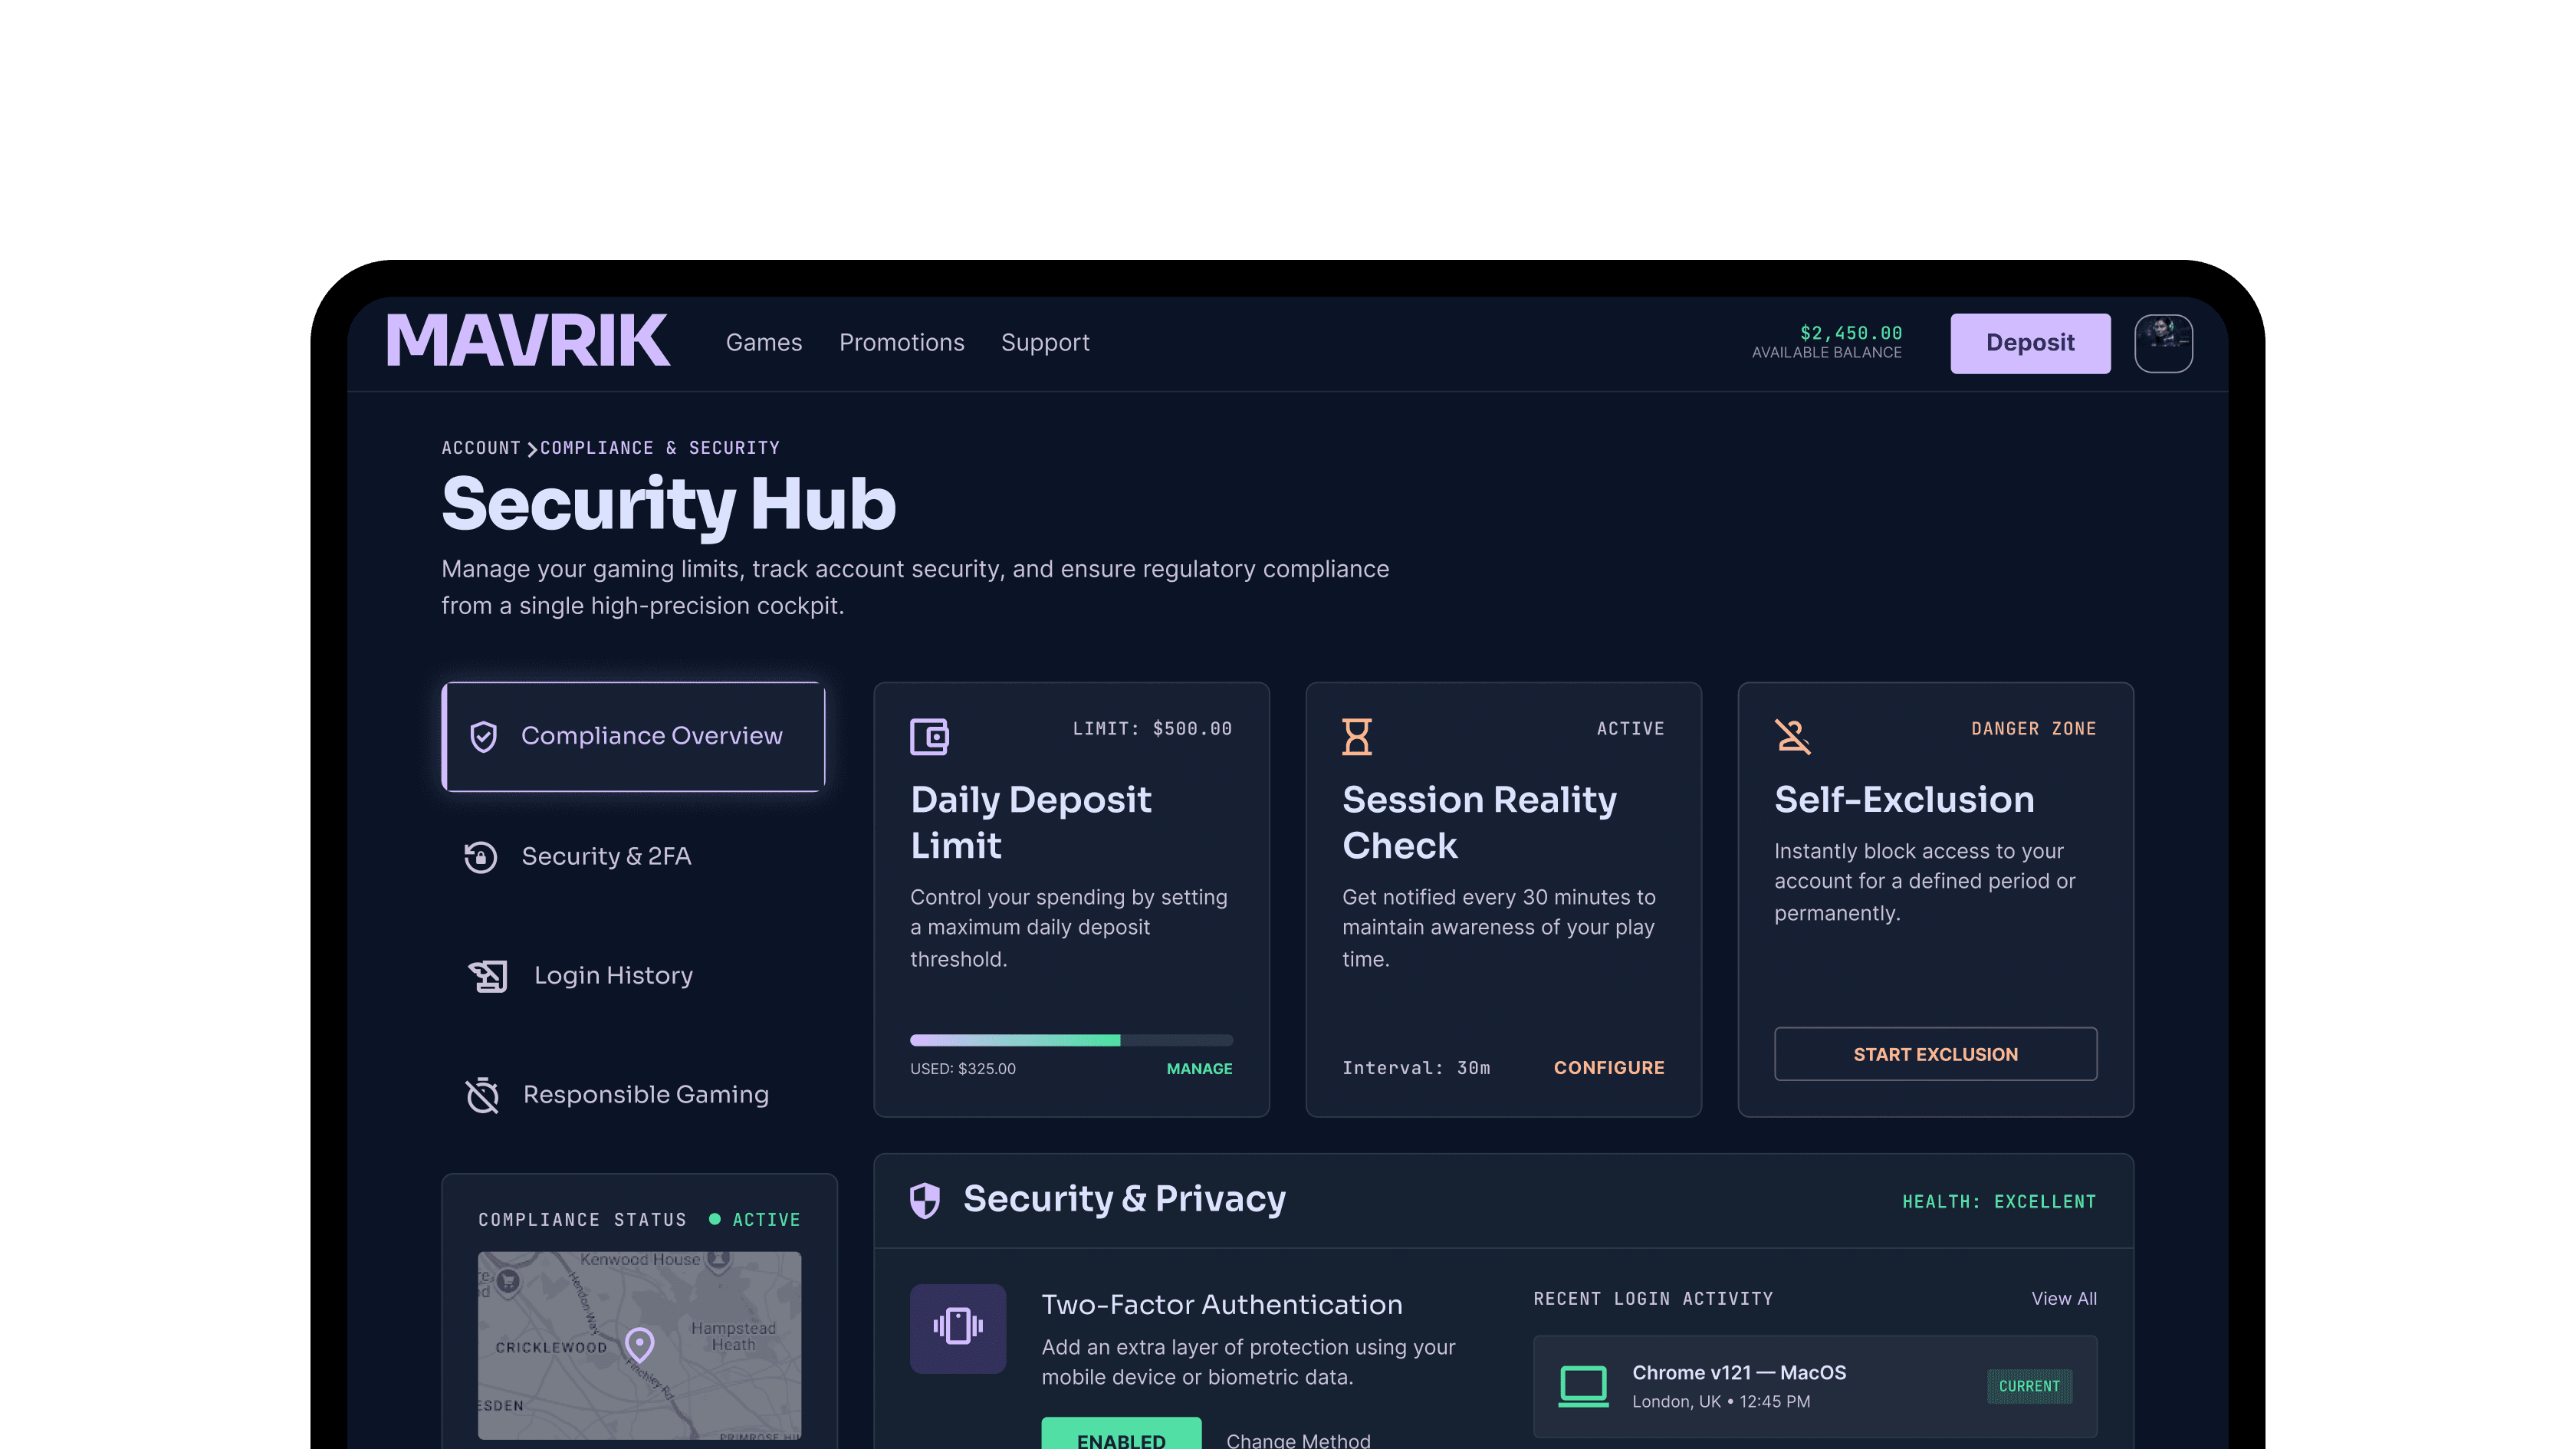Click the Two-Factor Authentication title
The width and height of the screenshot is (2576, 1449).
click(1222, 1305)
